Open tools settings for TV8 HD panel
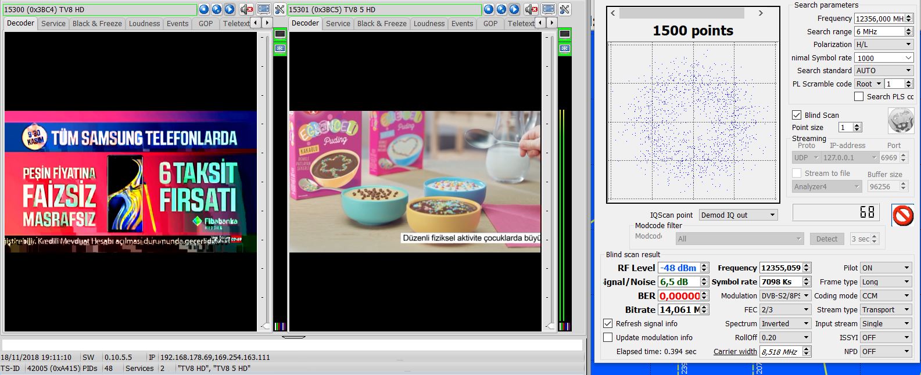 click(x=279, y=9)
